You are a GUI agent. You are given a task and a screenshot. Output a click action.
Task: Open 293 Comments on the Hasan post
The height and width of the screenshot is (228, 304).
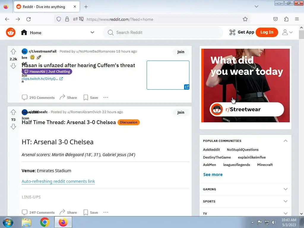pyautogui.click(x=38, y=97)
